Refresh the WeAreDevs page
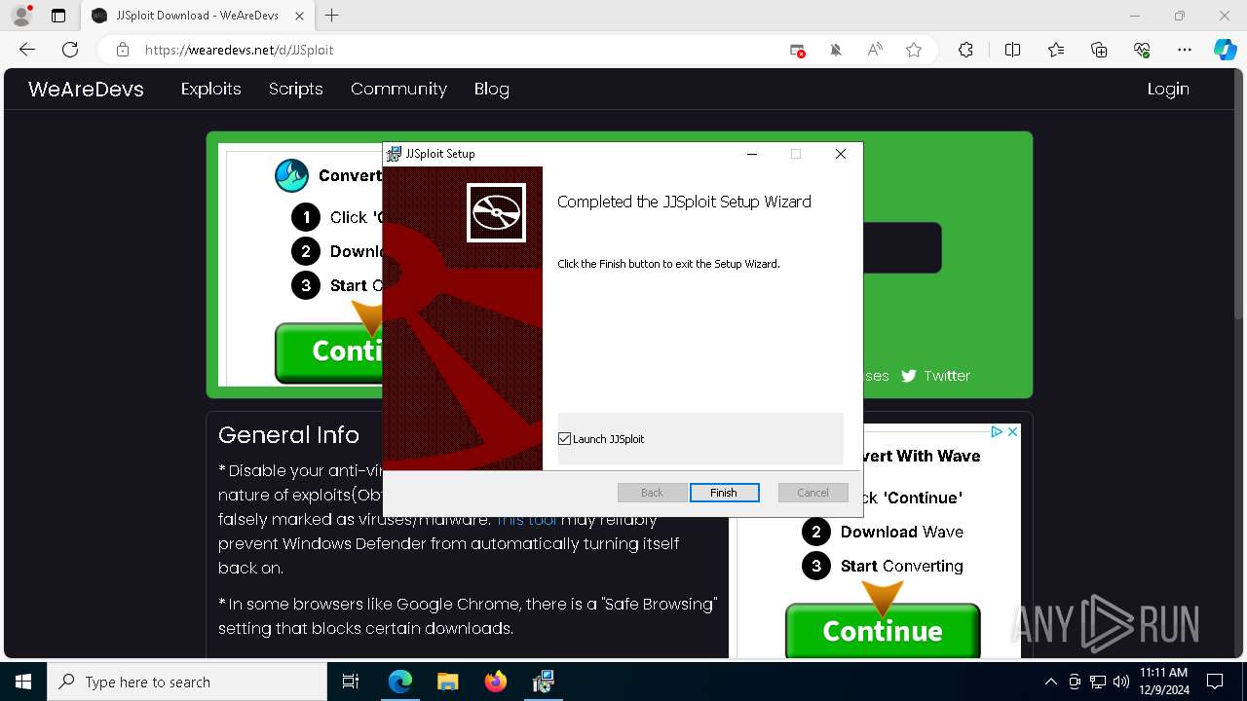 pos(70,50)
